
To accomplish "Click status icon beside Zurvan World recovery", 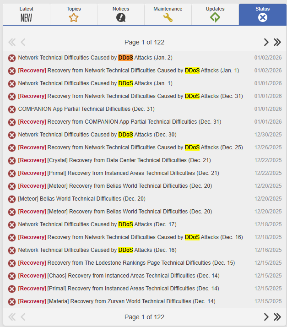I will pos(12,302).
